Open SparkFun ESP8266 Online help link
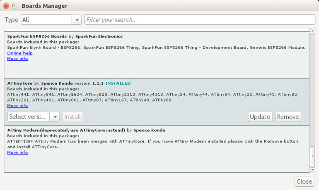The image size is (319, 190). coord(20,53)
